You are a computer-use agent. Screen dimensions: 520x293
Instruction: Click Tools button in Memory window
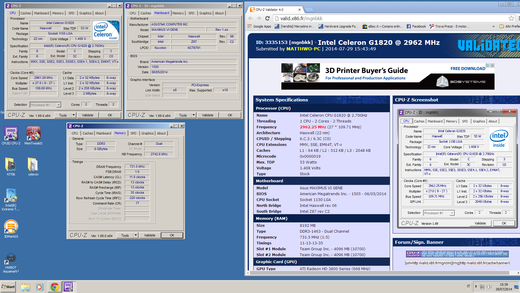coord(125,235)
